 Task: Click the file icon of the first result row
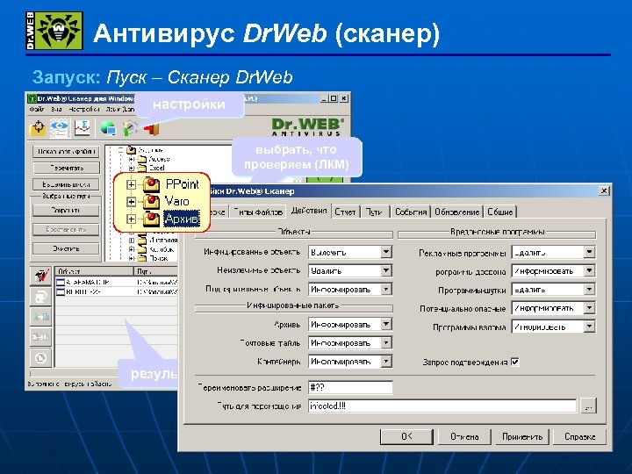[61, 282]
